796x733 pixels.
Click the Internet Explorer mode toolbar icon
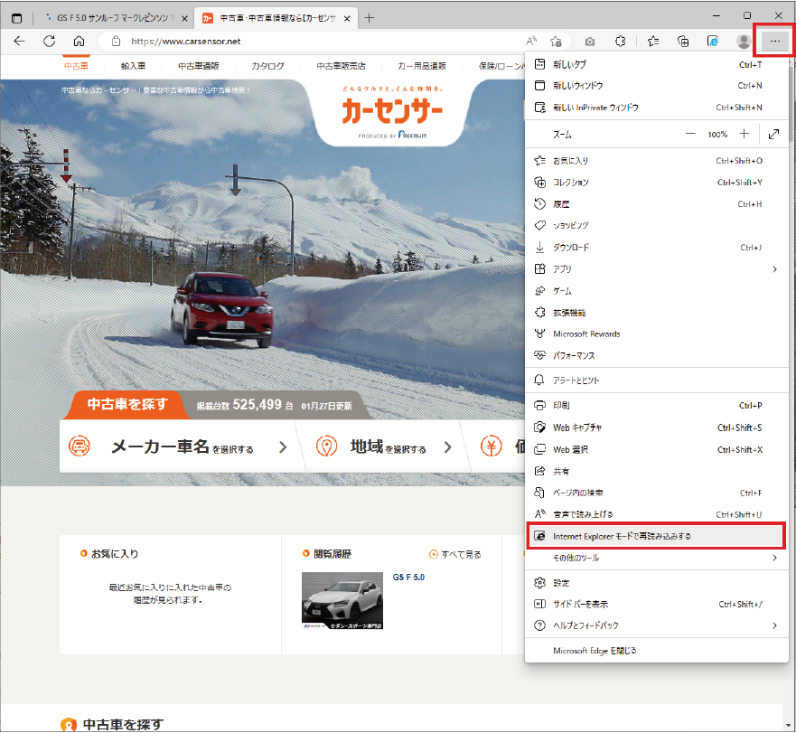[713, 42]
